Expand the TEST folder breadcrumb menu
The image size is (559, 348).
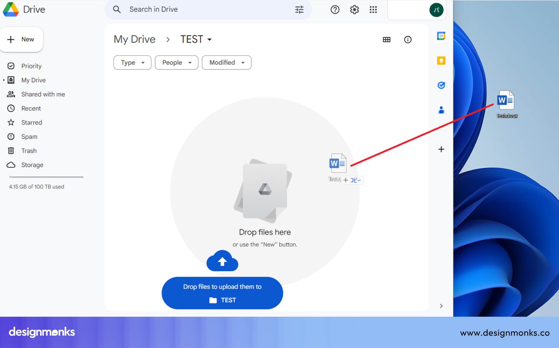click(210, 39)
